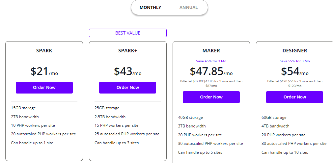This screenshot has width=333, height=163.
Task: Select the BEST VALUE badge
Action: 128,33
